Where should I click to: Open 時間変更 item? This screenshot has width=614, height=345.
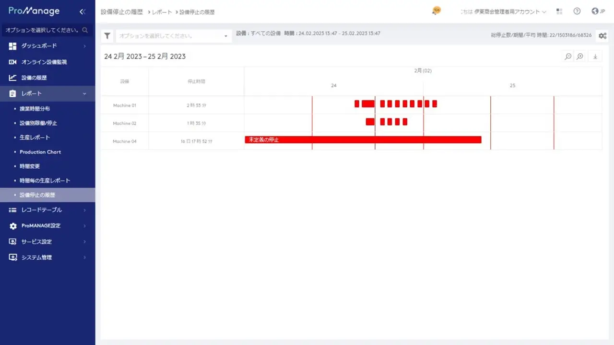click(x=30, y=166)
